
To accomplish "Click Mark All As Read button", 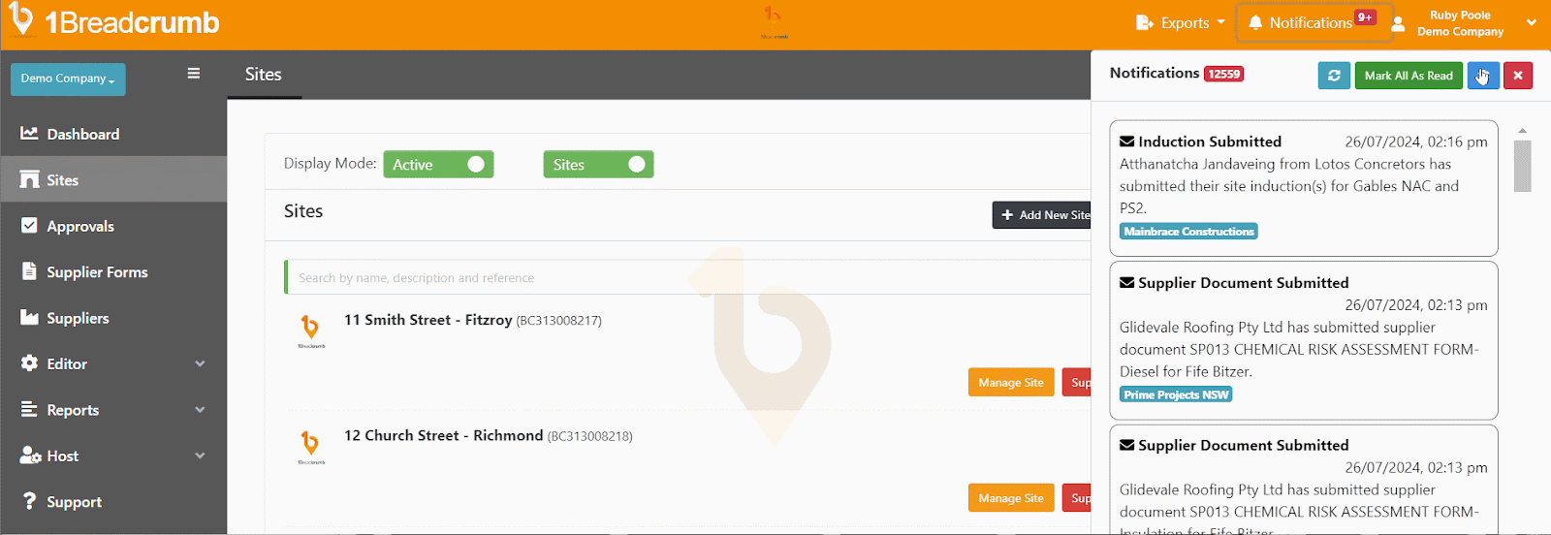I will 1409,76.
